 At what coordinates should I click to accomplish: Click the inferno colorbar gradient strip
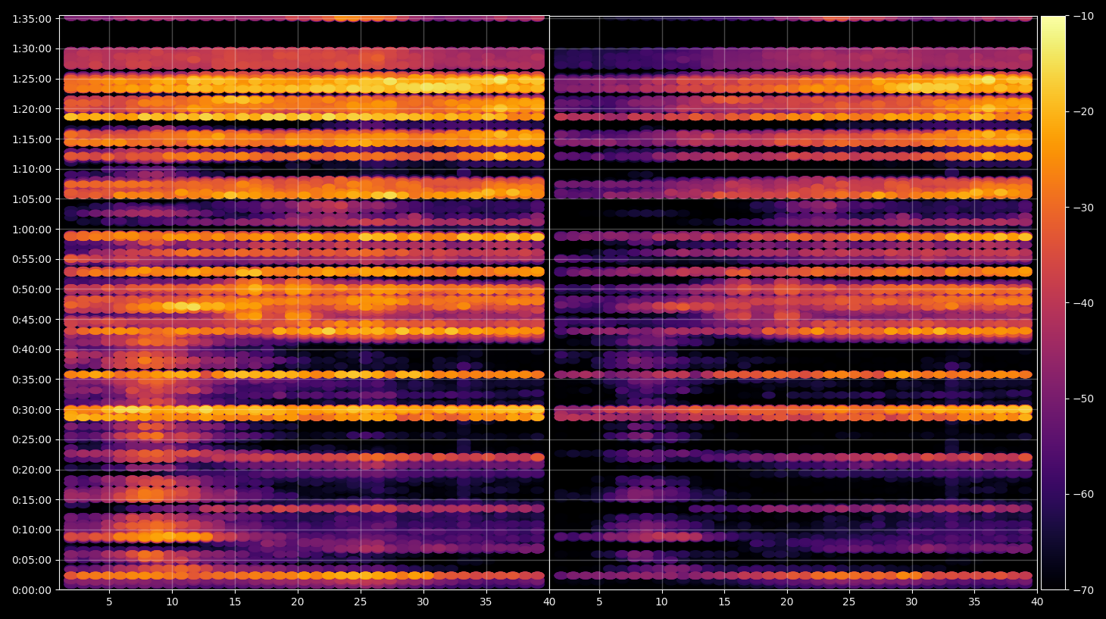(1053, 303)
